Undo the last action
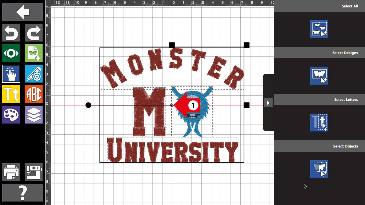 pyautogui.click(x=11, y=33)
